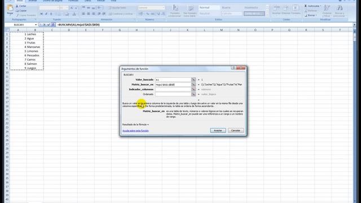Click the Pegar paste icon
Image resolution: width=361 pixels, height=203 pixels.
(x=10, y=8)
